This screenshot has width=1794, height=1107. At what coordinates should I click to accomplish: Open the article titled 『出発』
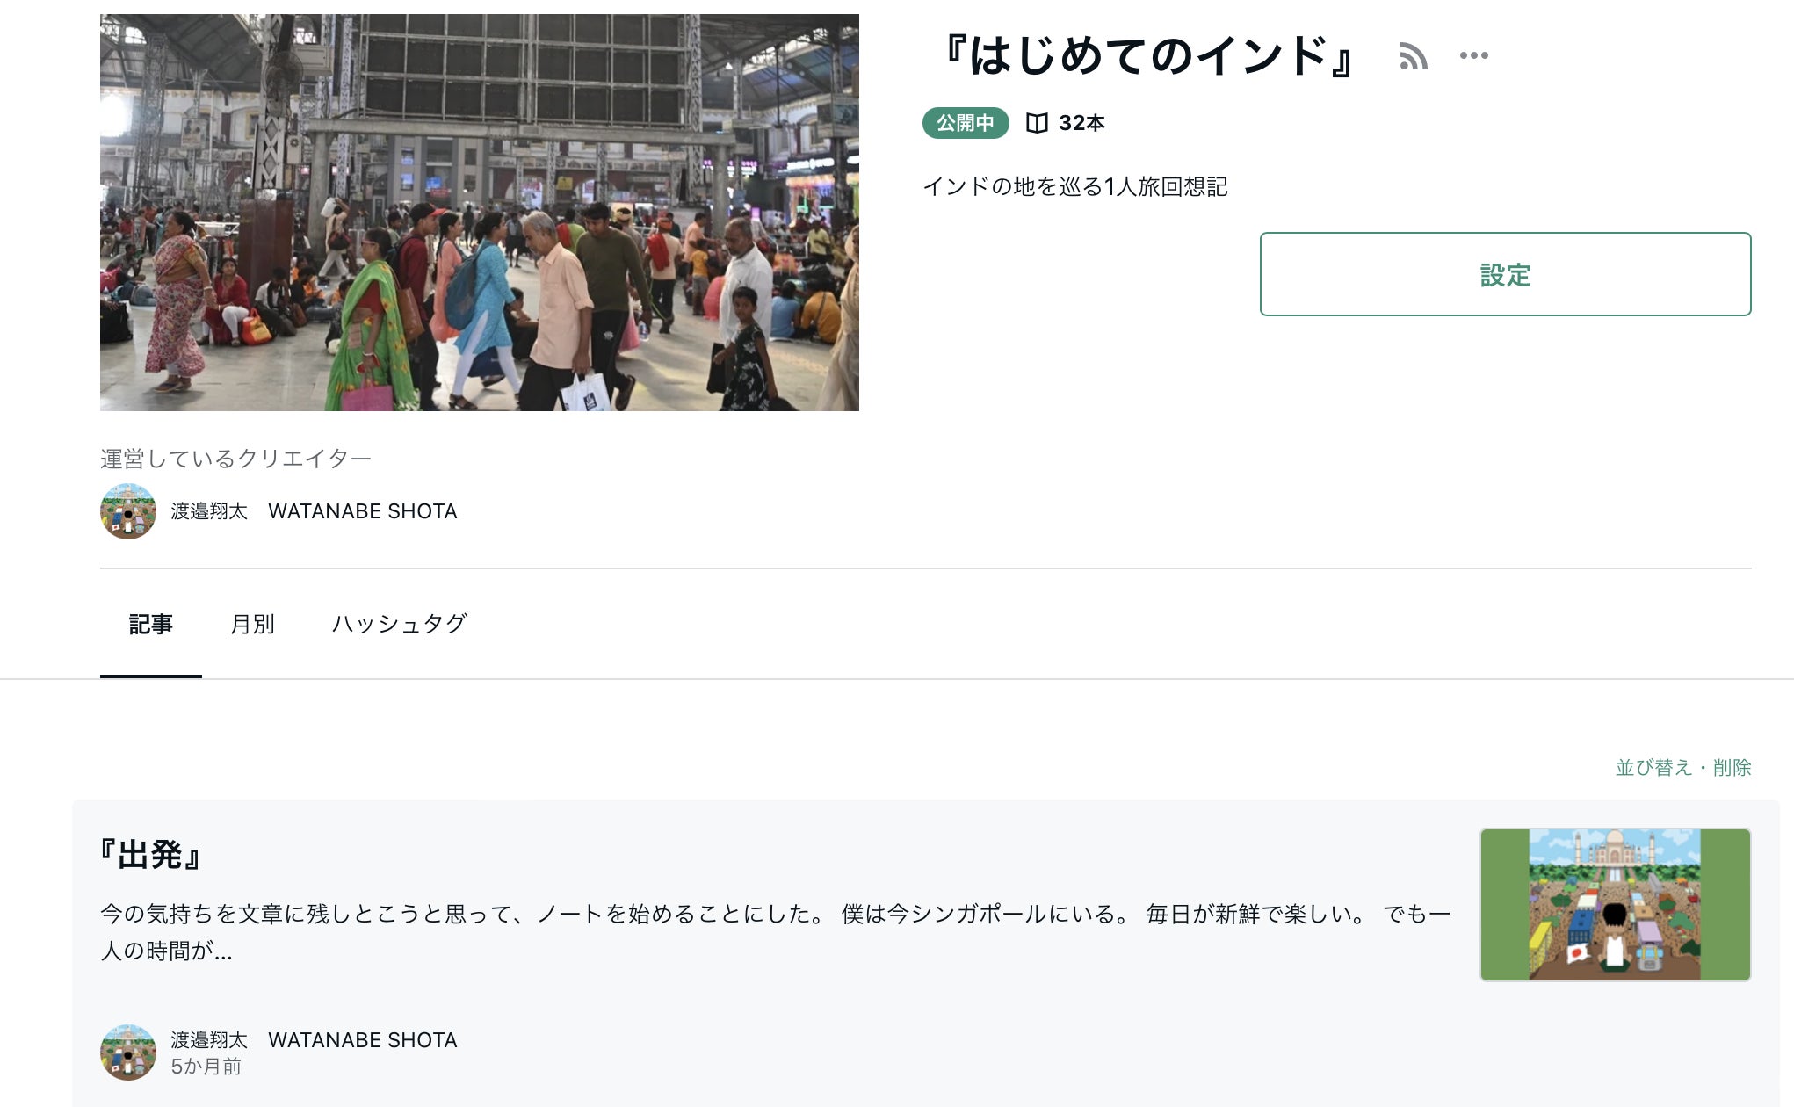tap(151, 855)
